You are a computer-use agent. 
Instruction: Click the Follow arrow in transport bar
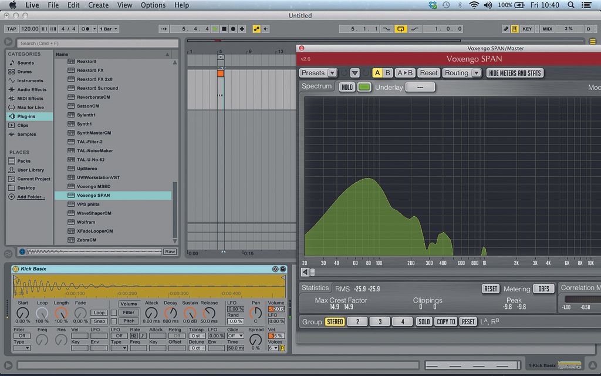pyautogui.click(x=164, y=29)
